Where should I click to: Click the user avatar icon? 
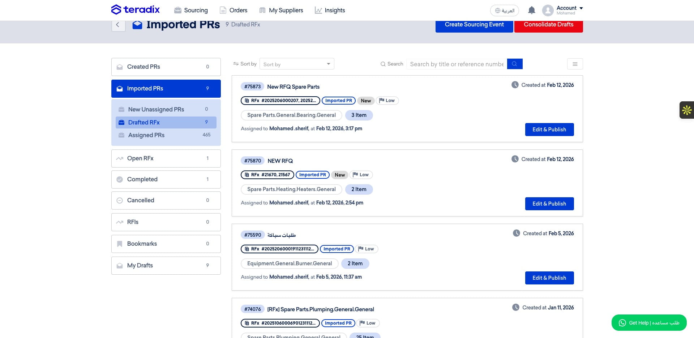pos(548,10)
